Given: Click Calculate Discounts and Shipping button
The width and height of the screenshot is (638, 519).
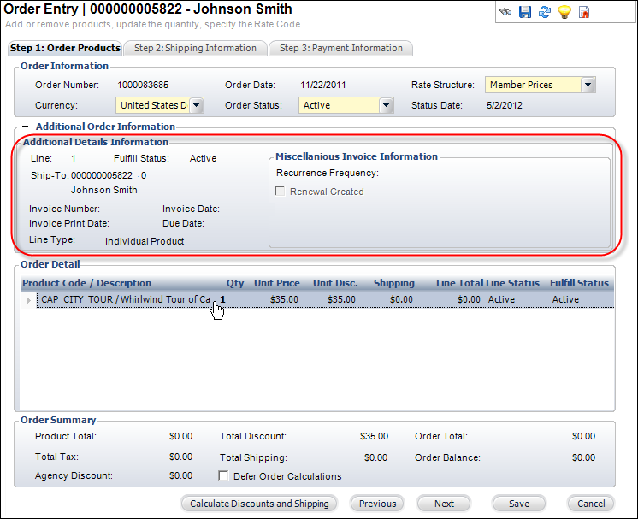Looking at the screenshot, I should coord(259,504).
